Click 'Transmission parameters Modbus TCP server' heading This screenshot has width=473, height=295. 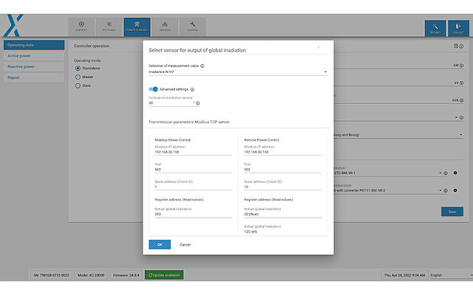189,122
